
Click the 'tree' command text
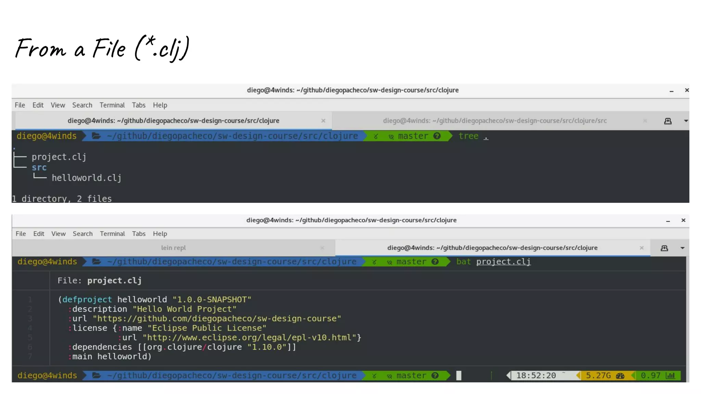468,136
